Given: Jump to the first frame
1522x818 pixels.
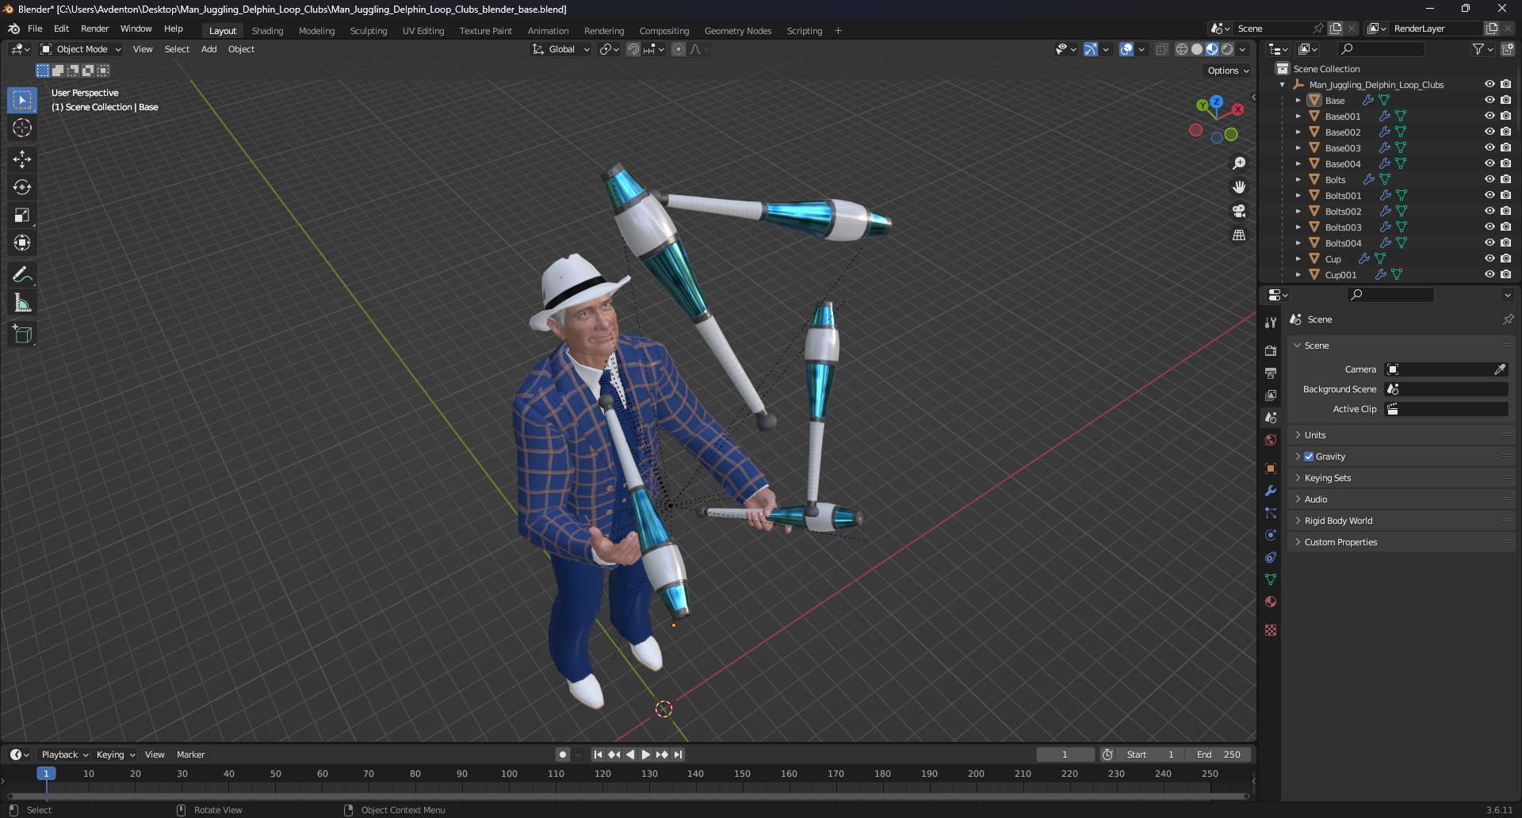Looking at the screenshot, I should (x=598, y=755).
